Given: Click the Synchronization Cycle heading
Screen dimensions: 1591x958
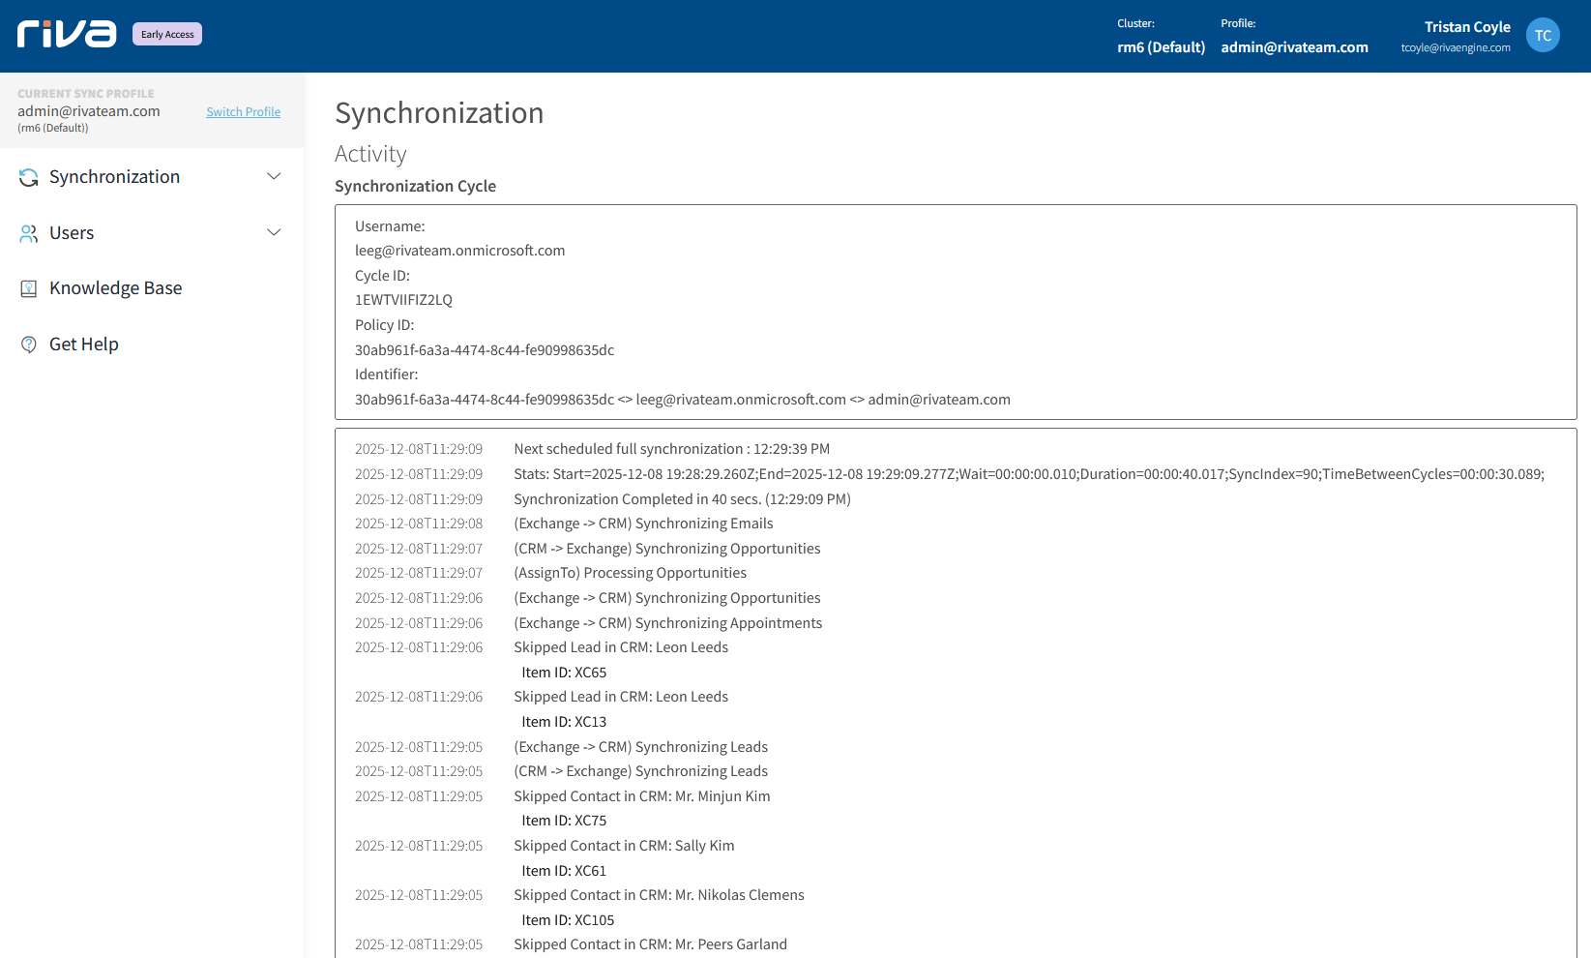Looking at the screenshot, I should pyautogui.click(x=416, y=186).
